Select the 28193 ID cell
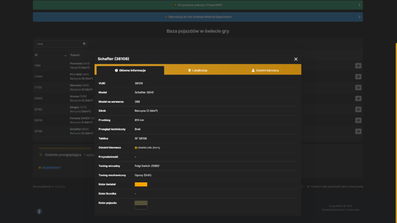The height and width of the screenshot is (223, 397). (x=38, y=110)
